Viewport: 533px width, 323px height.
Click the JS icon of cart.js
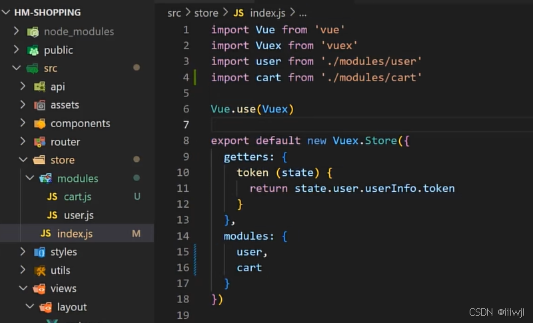(52, 196)
